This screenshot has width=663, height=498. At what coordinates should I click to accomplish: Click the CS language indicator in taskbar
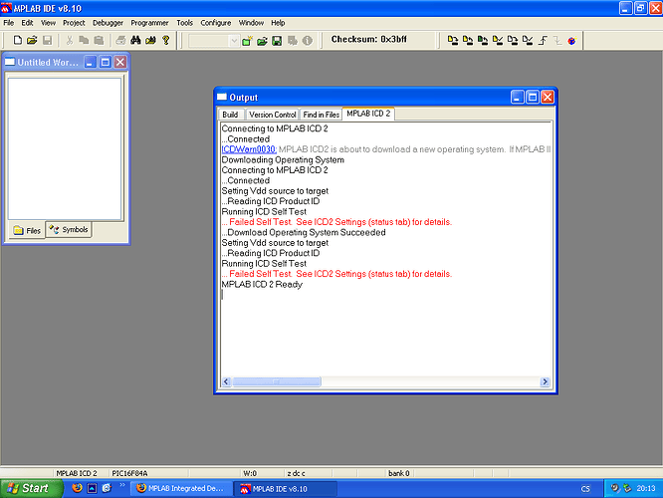[x=585, y=489]
